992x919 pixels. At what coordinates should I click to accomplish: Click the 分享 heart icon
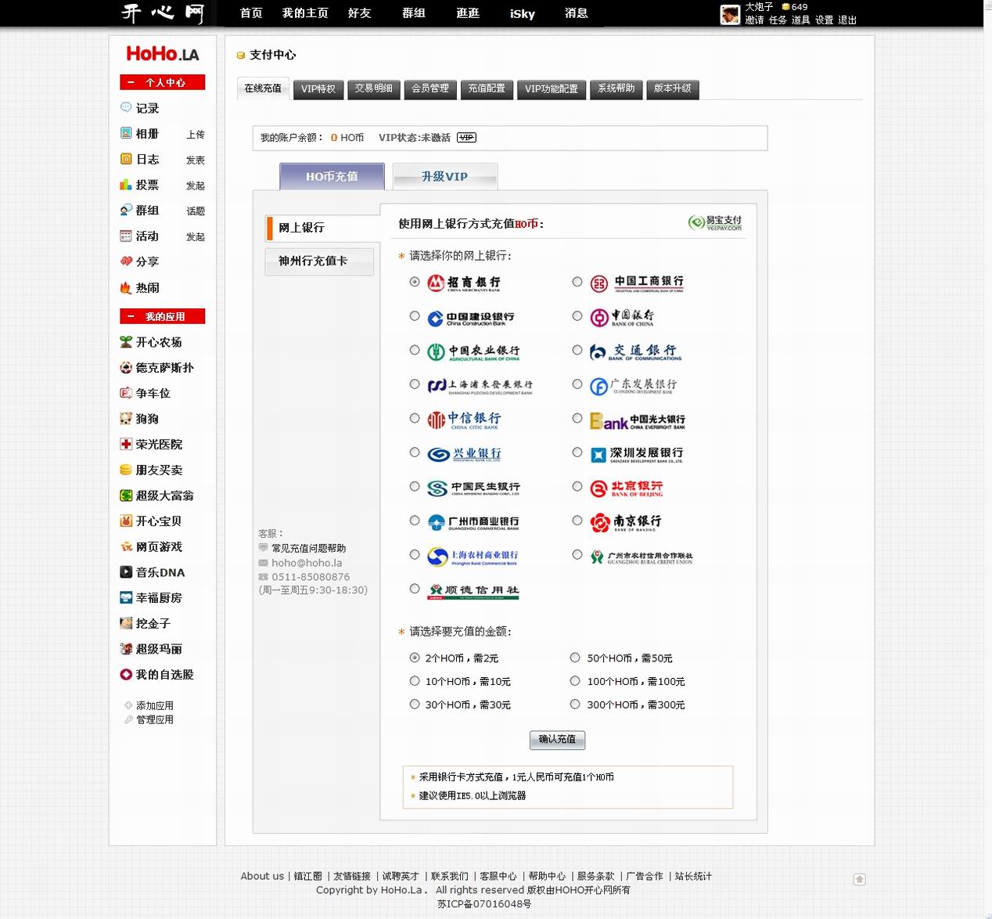(126, 261)
